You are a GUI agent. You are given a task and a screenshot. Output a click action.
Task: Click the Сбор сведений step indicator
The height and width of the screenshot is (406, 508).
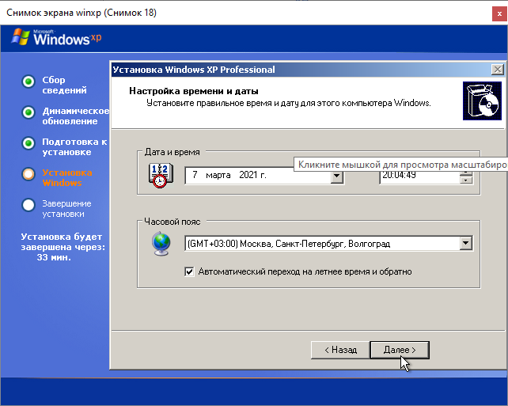coord(28,82)
